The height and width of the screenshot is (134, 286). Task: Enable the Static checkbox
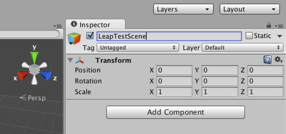pos(249,36)
